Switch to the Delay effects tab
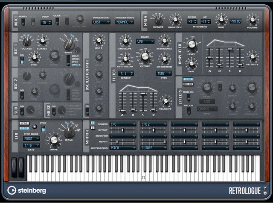Viewport: 273px width, 203px height. tap(188, 84)
